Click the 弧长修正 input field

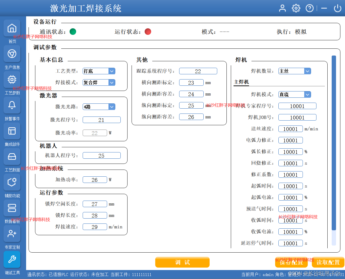point(291,152)
